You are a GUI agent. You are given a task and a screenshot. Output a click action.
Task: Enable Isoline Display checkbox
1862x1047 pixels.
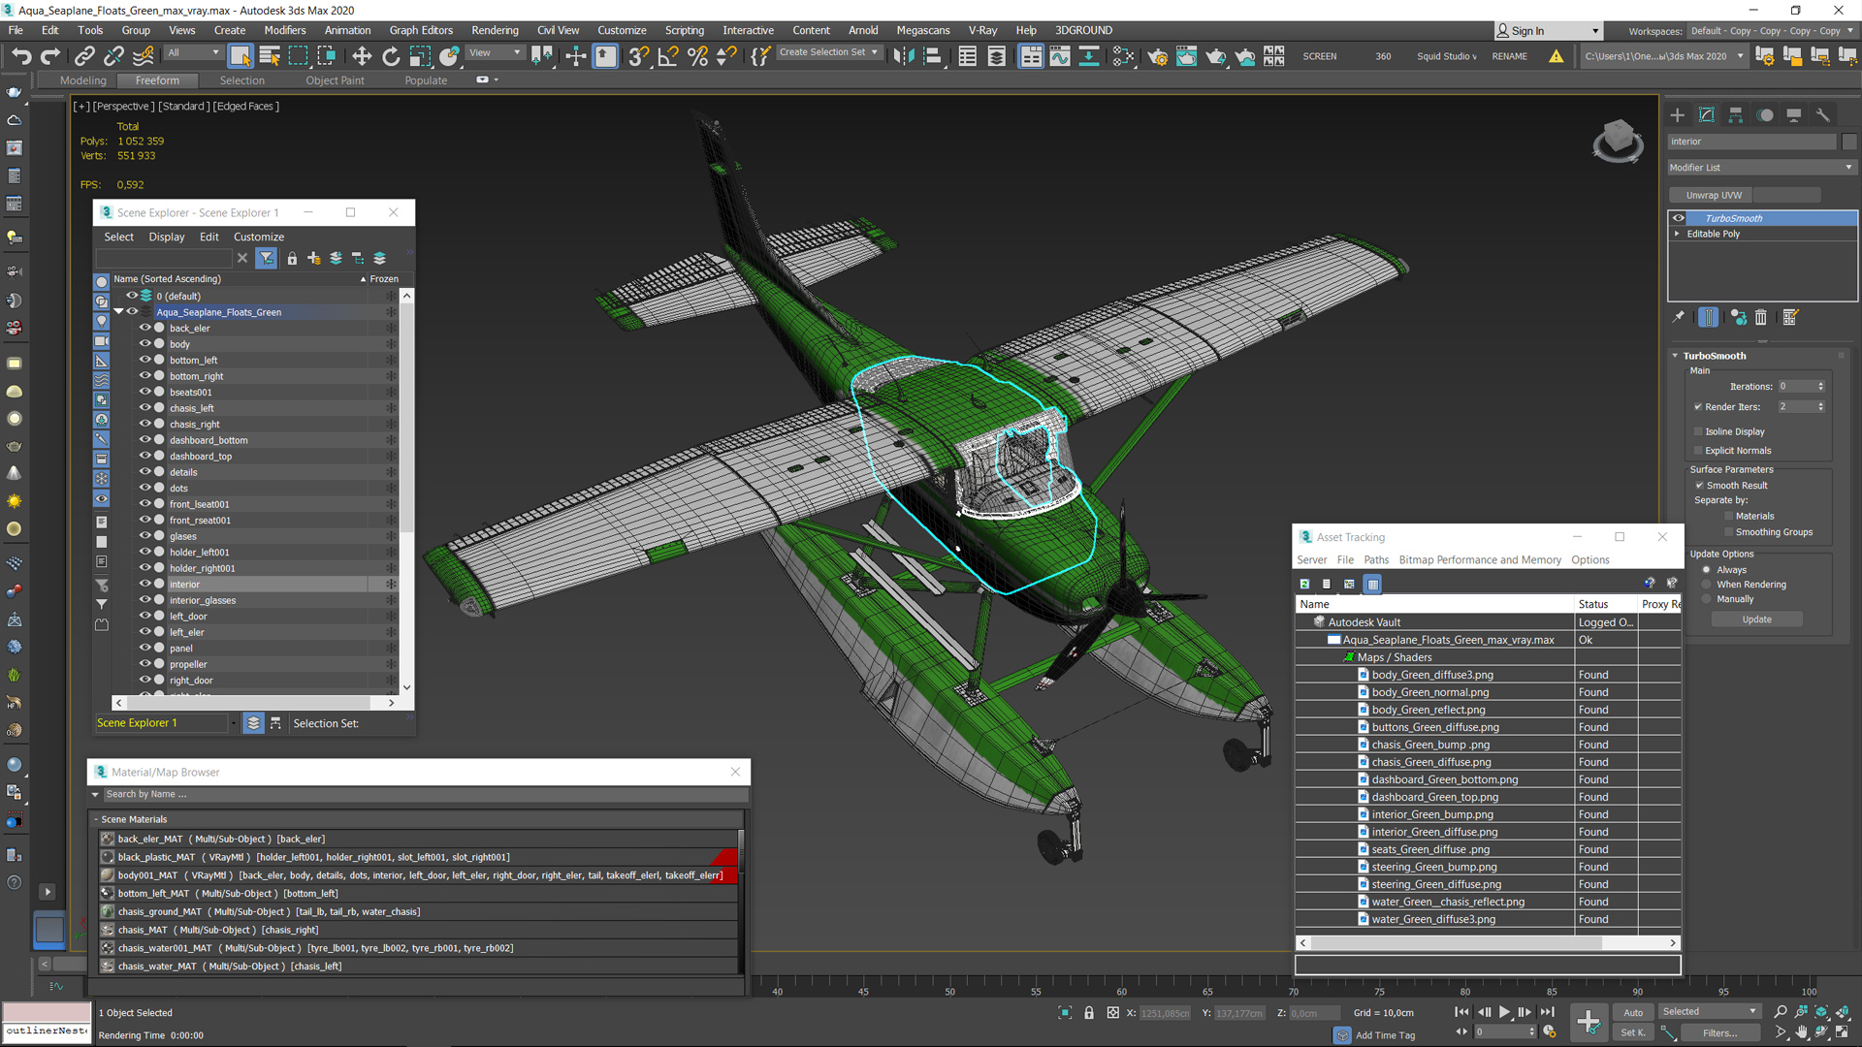pos(1698,431)
